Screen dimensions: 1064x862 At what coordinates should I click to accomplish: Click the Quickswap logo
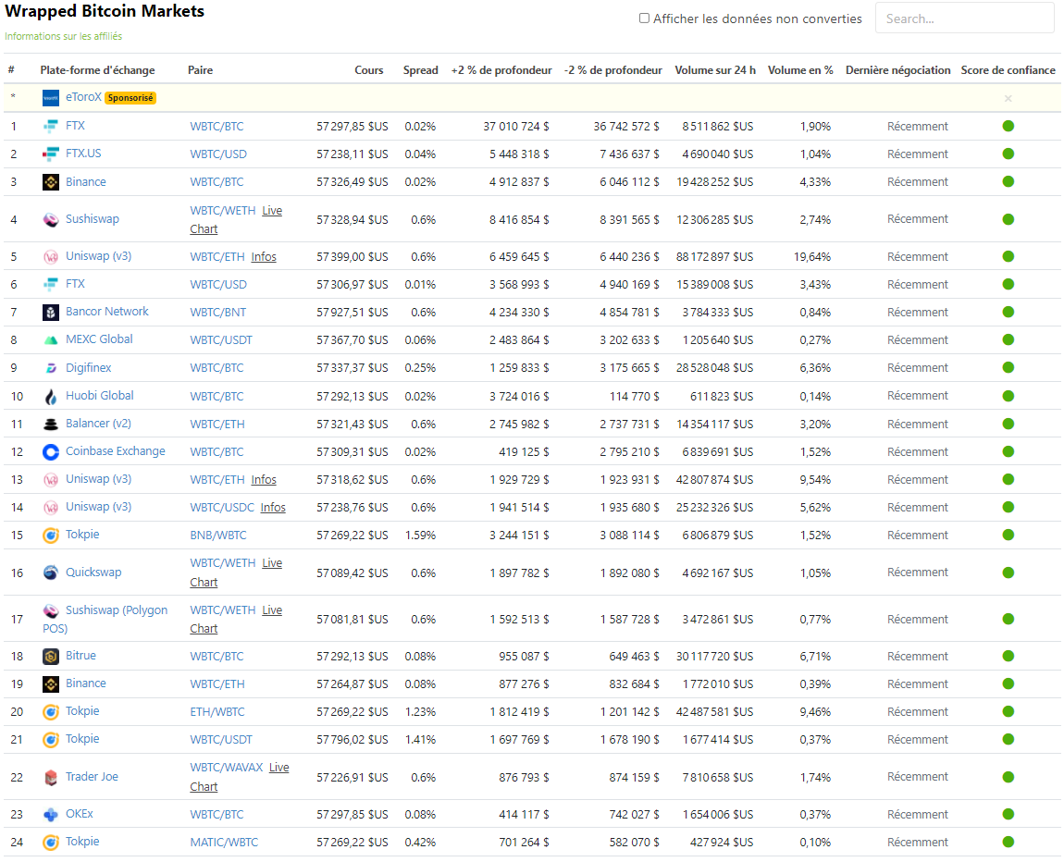pos(50,573)
